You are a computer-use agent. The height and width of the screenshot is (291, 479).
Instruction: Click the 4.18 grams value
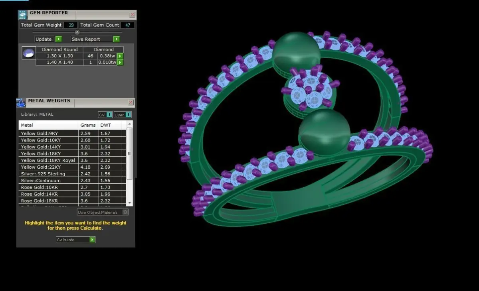(85, 167)
